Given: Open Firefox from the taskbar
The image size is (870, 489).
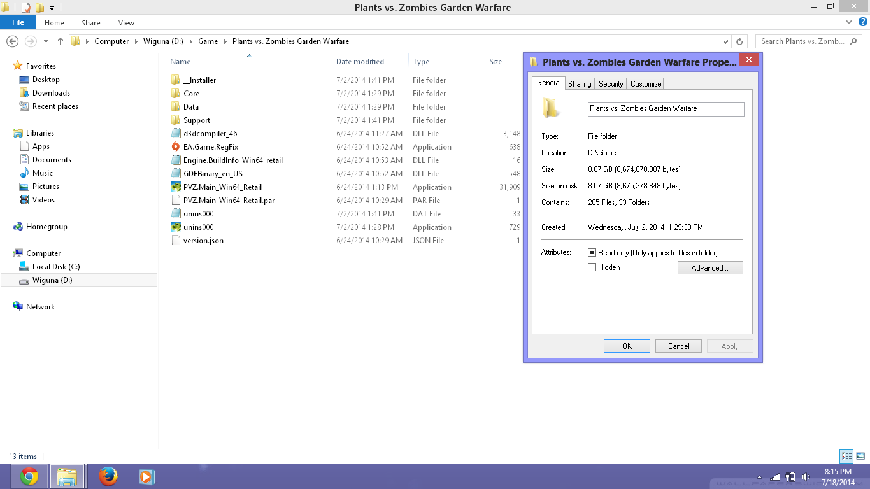Looking at the screenshot, I should pyautogui.click(x=108, y=476).
